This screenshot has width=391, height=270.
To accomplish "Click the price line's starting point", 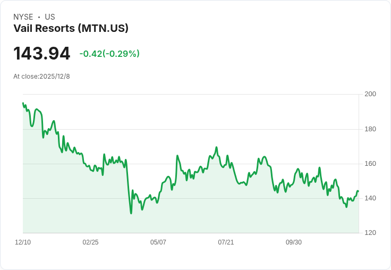I will point(23,103).
